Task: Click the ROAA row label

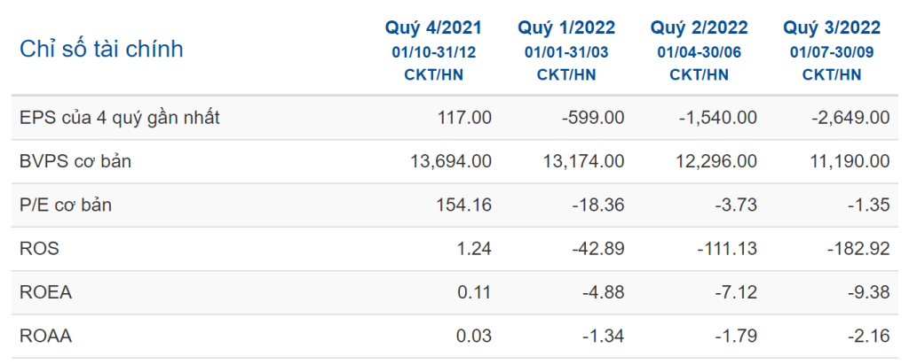Action: pyautogui.click(x=44, y=337)
